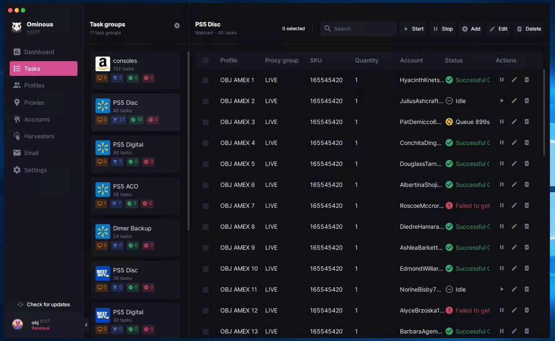Edit the OBJ AMEX 2 task
Screen dimensions: 555x341
pos(514,101)
